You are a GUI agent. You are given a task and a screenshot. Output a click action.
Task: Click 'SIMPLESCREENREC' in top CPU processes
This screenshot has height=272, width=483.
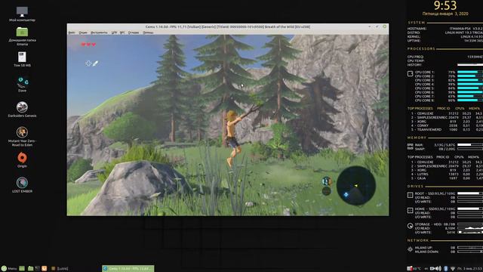(432, 118)
